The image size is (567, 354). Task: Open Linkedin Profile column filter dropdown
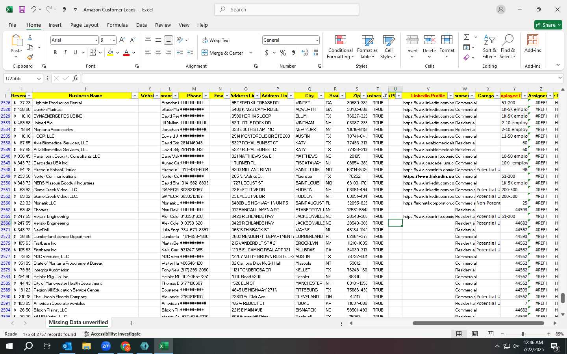(450, 96)
